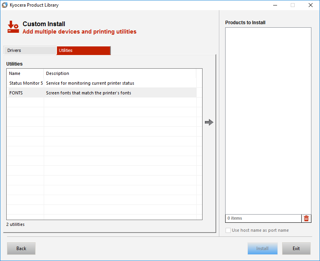320x261 pixels.
Task: Switch to the Drivers tab
Action: coord(30,50)
